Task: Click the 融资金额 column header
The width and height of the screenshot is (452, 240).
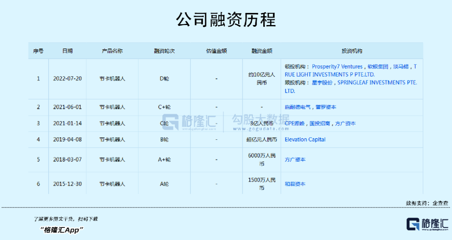Action: (x=262, y=51)
